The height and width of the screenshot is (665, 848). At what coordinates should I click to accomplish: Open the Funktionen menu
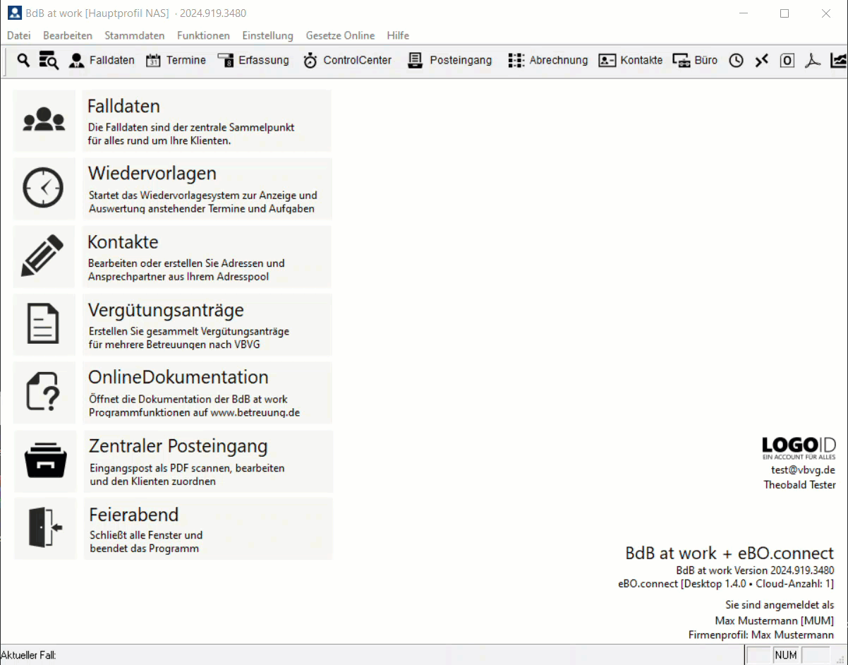click(203, 35)
